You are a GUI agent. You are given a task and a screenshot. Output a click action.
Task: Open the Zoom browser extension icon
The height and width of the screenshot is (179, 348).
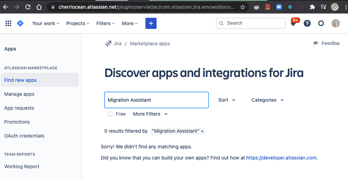tap(279, 7)
